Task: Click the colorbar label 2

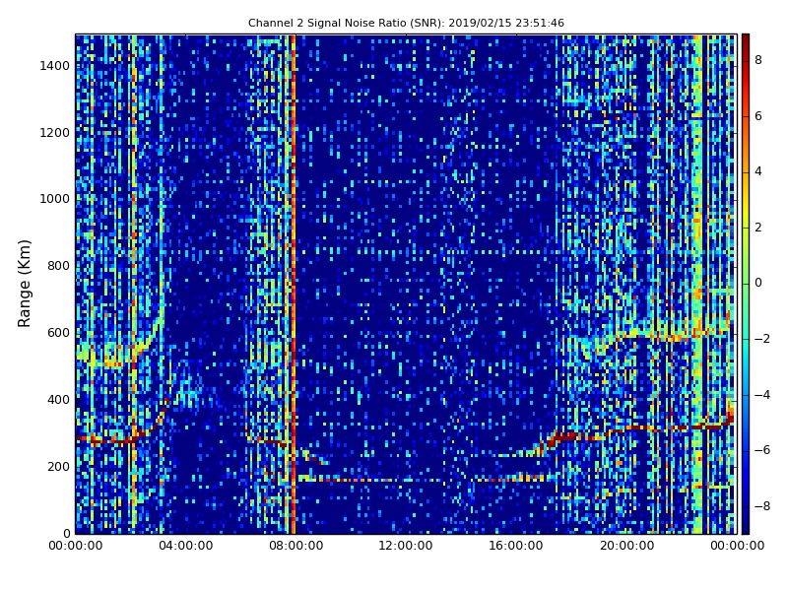Action: [758, 228]
